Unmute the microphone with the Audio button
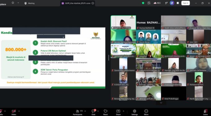The width and height of the screenshot is (211, 116). [1, 112]
